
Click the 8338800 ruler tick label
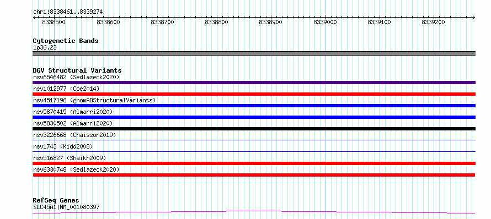click(x=217, y=22)
